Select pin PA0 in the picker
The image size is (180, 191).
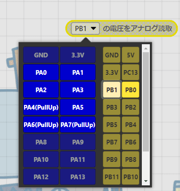click(x=41, y=72)
